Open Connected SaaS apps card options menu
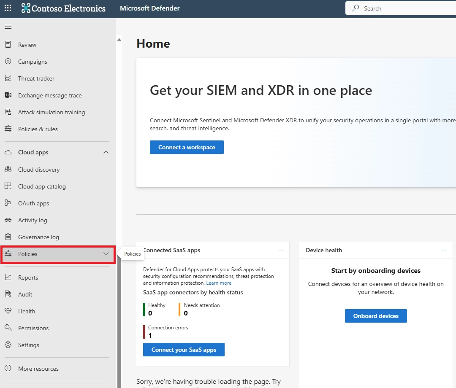The image size is (456, 388). pos(281,250)
